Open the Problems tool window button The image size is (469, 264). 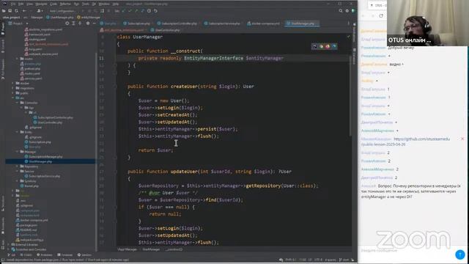pyautogui.click(x=45, y=255)
